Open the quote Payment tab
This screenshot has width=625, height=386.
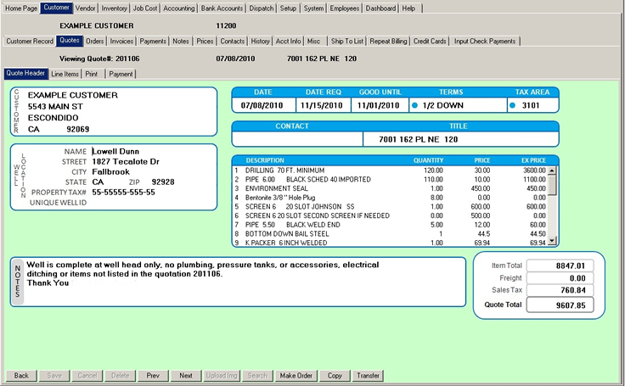coord(121,74)
